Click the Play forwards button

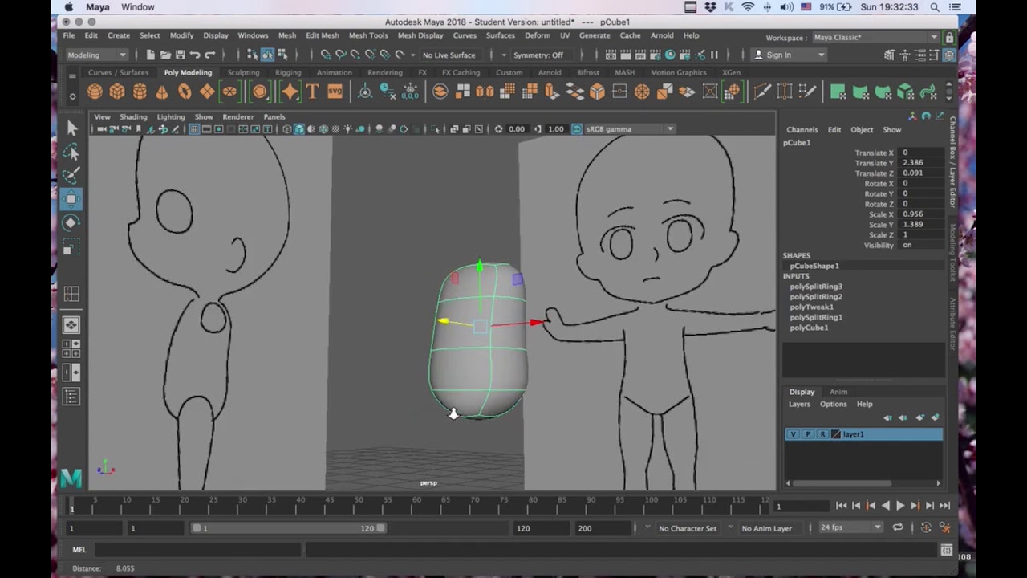tap(900, 505)
